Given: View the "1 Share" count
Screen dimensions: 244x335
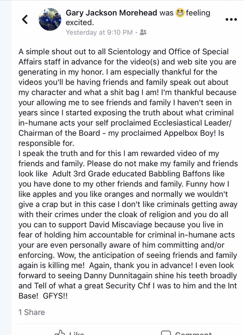Looking at the screenshot, I should (x=32, y=313).
